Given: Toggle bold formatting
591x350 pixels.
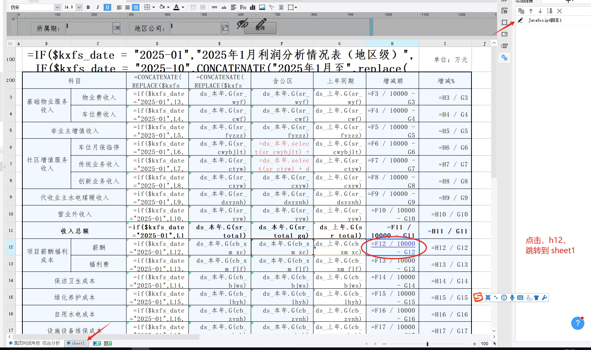Looking at the screenshot, I should 88,7.
